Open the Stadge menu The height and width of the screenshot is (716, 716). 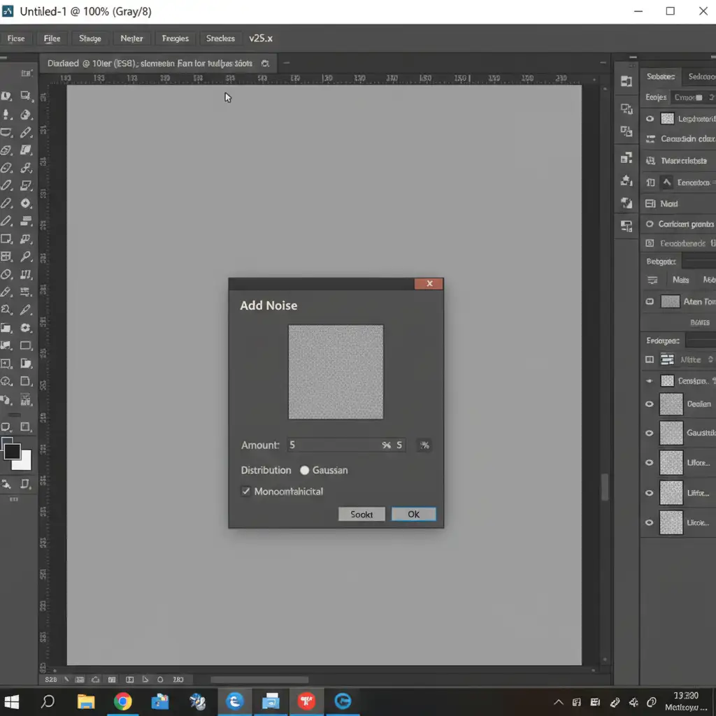(90, 38)
